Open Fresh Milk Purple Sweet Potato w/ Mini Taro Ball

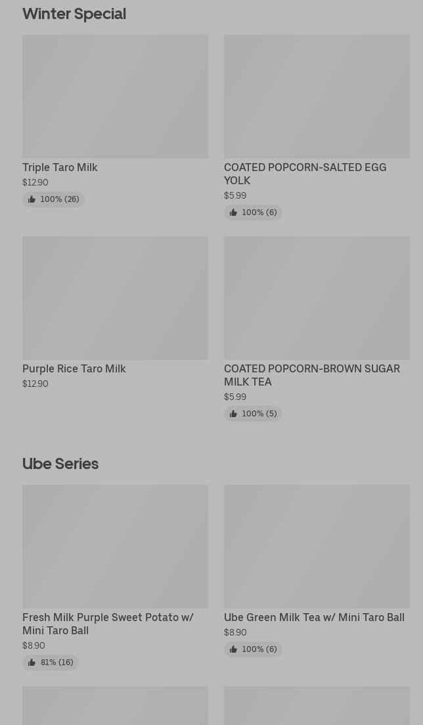[108, 624]
